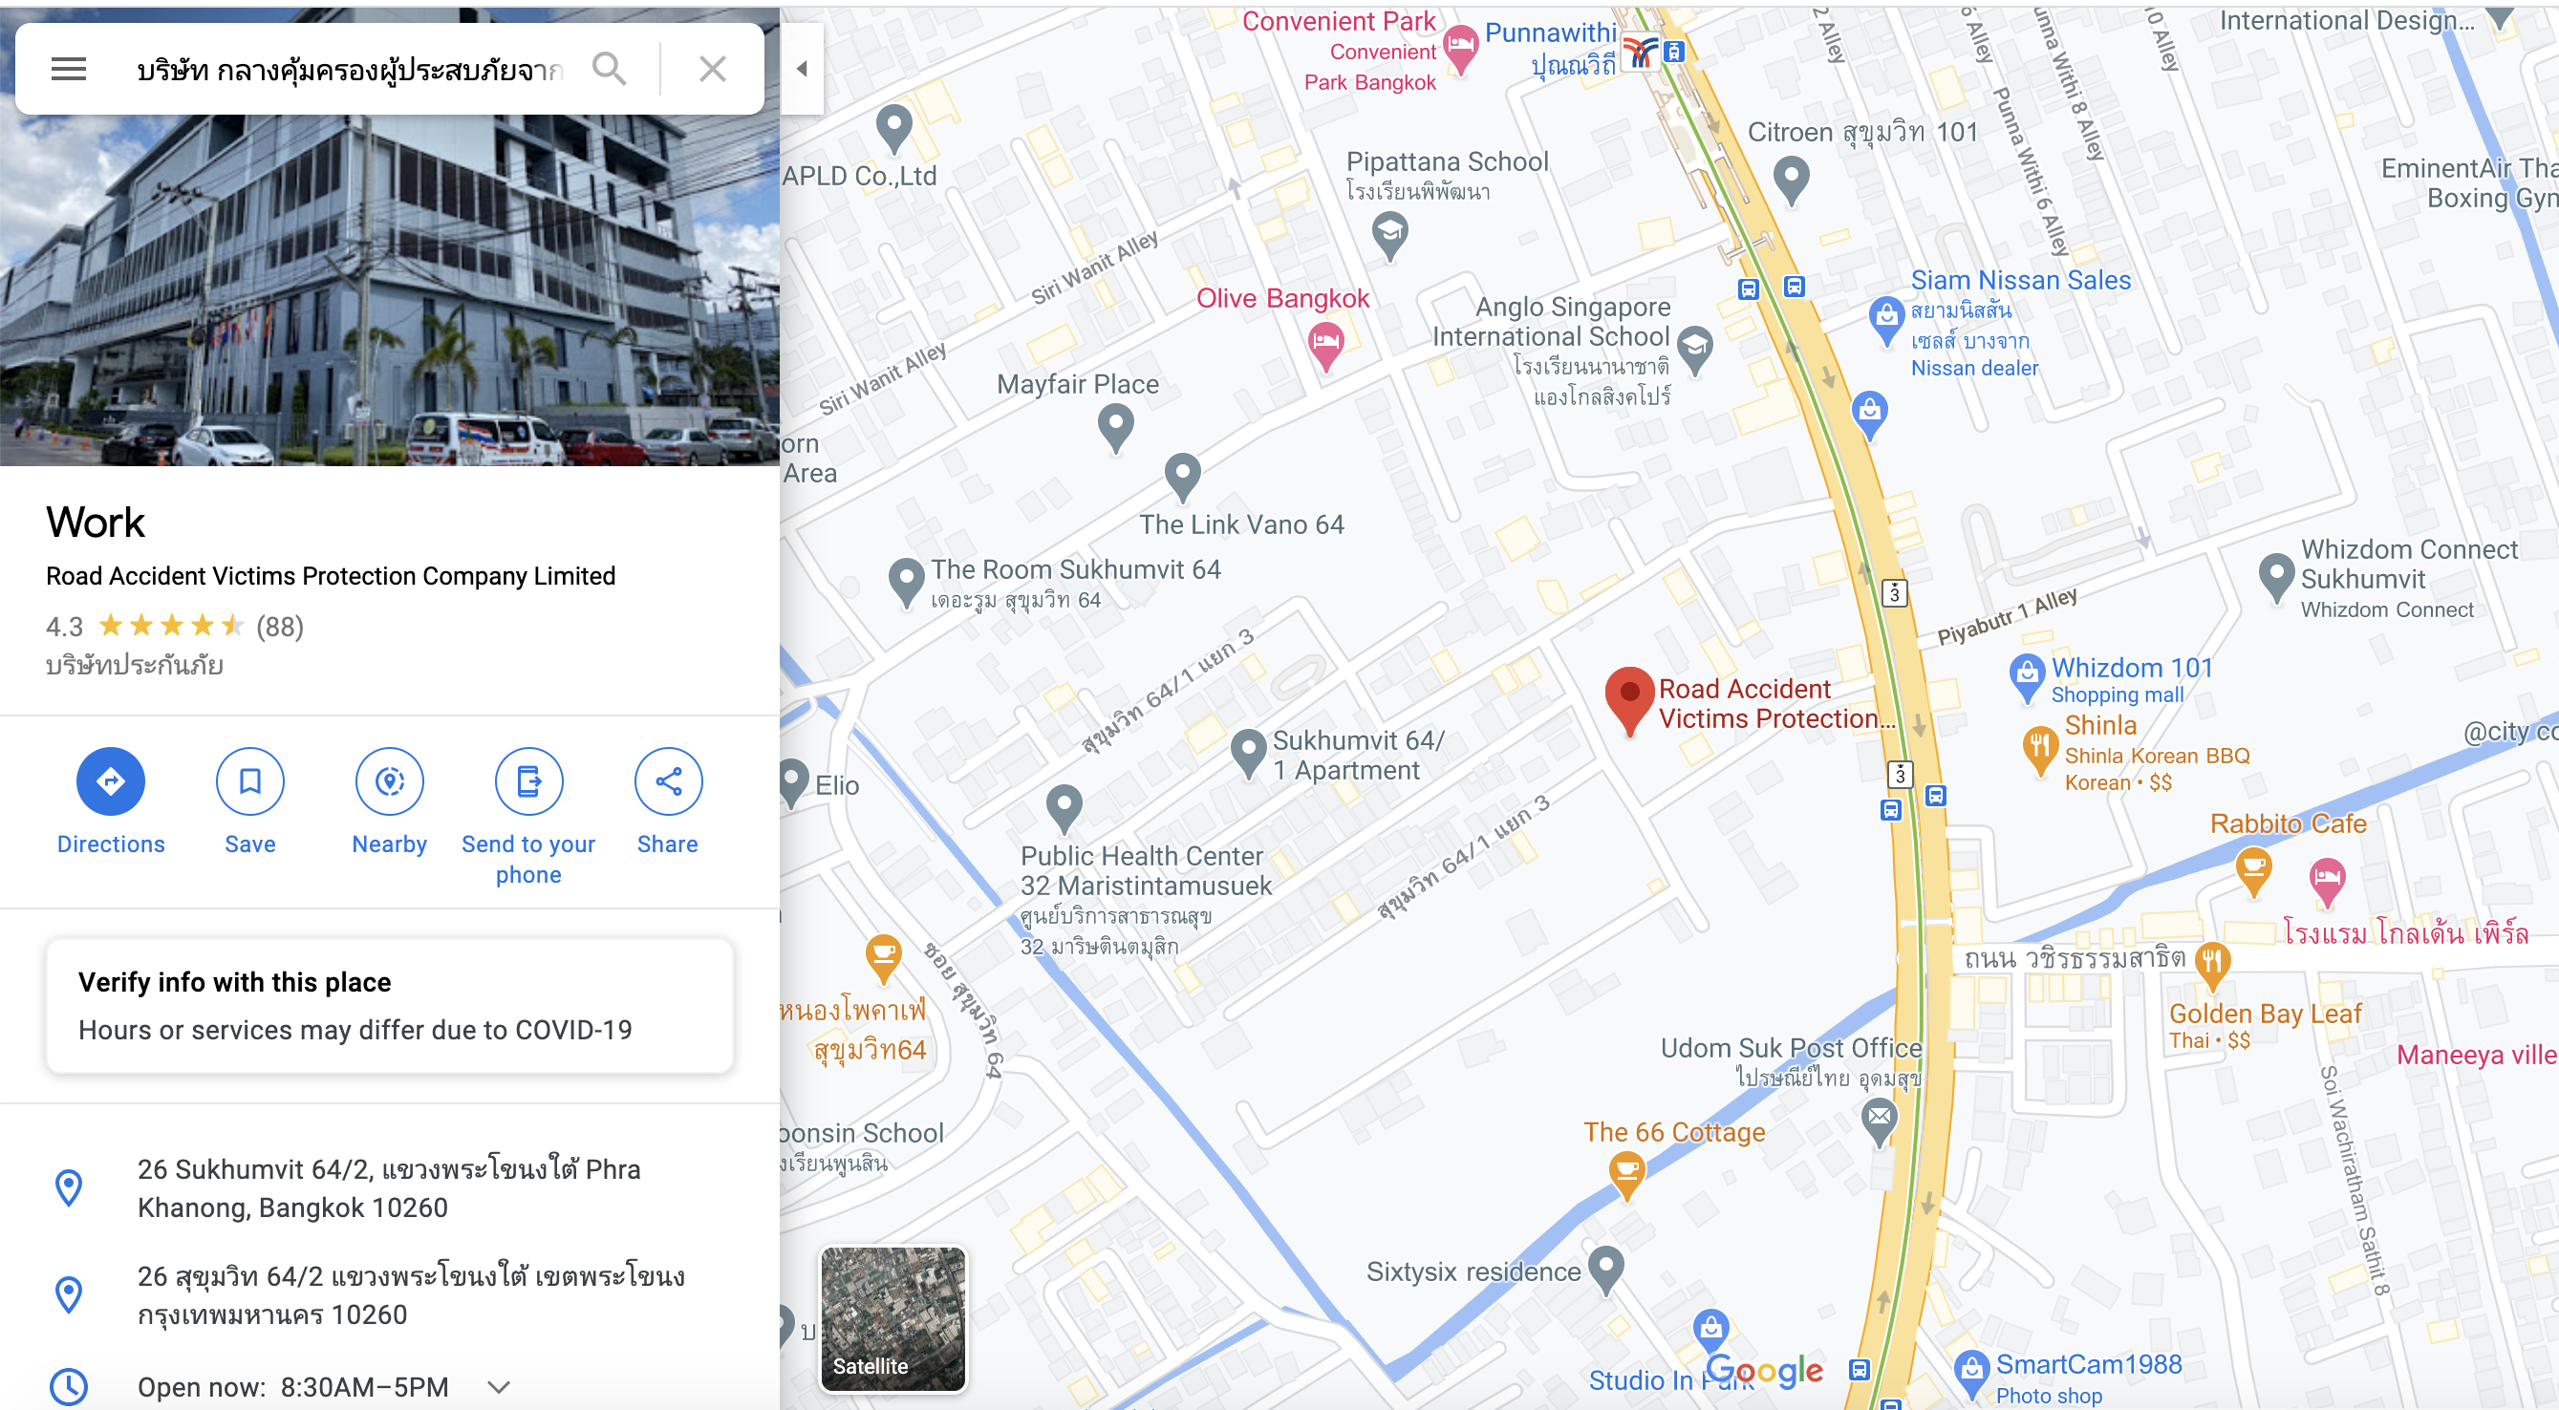Clear the search with the X icon
Image resolution: width=2559 pixels, height=1410 pixels.
tap(712, 69)
